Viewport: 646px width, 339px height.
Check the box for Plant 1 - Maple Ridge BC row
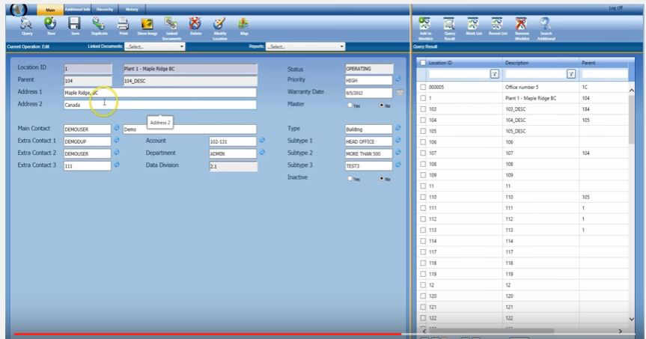[x=423, y=98]
